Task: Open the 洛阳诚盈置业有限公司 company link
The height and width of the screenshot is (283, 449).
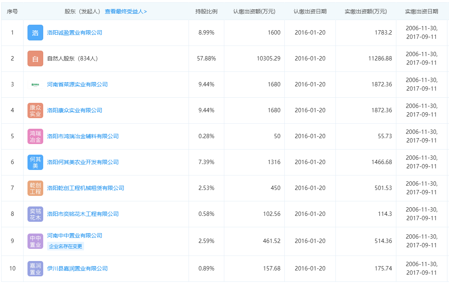Action: 75,33
